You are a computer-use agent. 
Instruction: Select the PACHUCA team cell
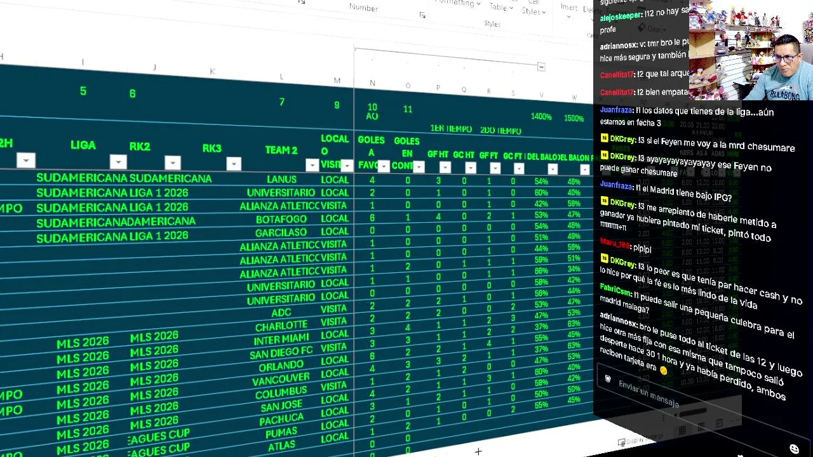pyautogui.click(x=282, y=420)
